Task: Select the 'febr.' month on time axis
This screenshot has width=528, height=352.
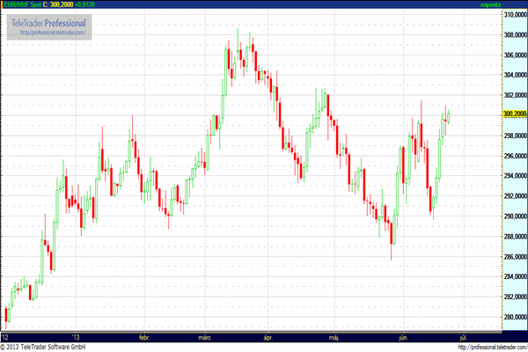Action: coord(144,337)
